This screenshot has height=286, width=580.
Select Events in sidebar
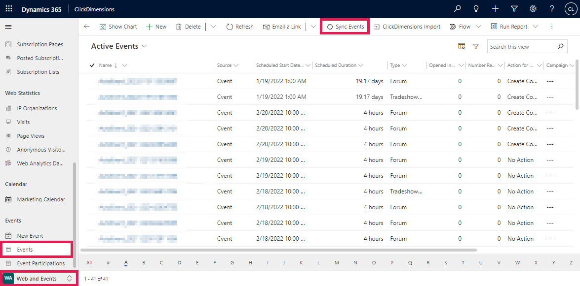36,250
